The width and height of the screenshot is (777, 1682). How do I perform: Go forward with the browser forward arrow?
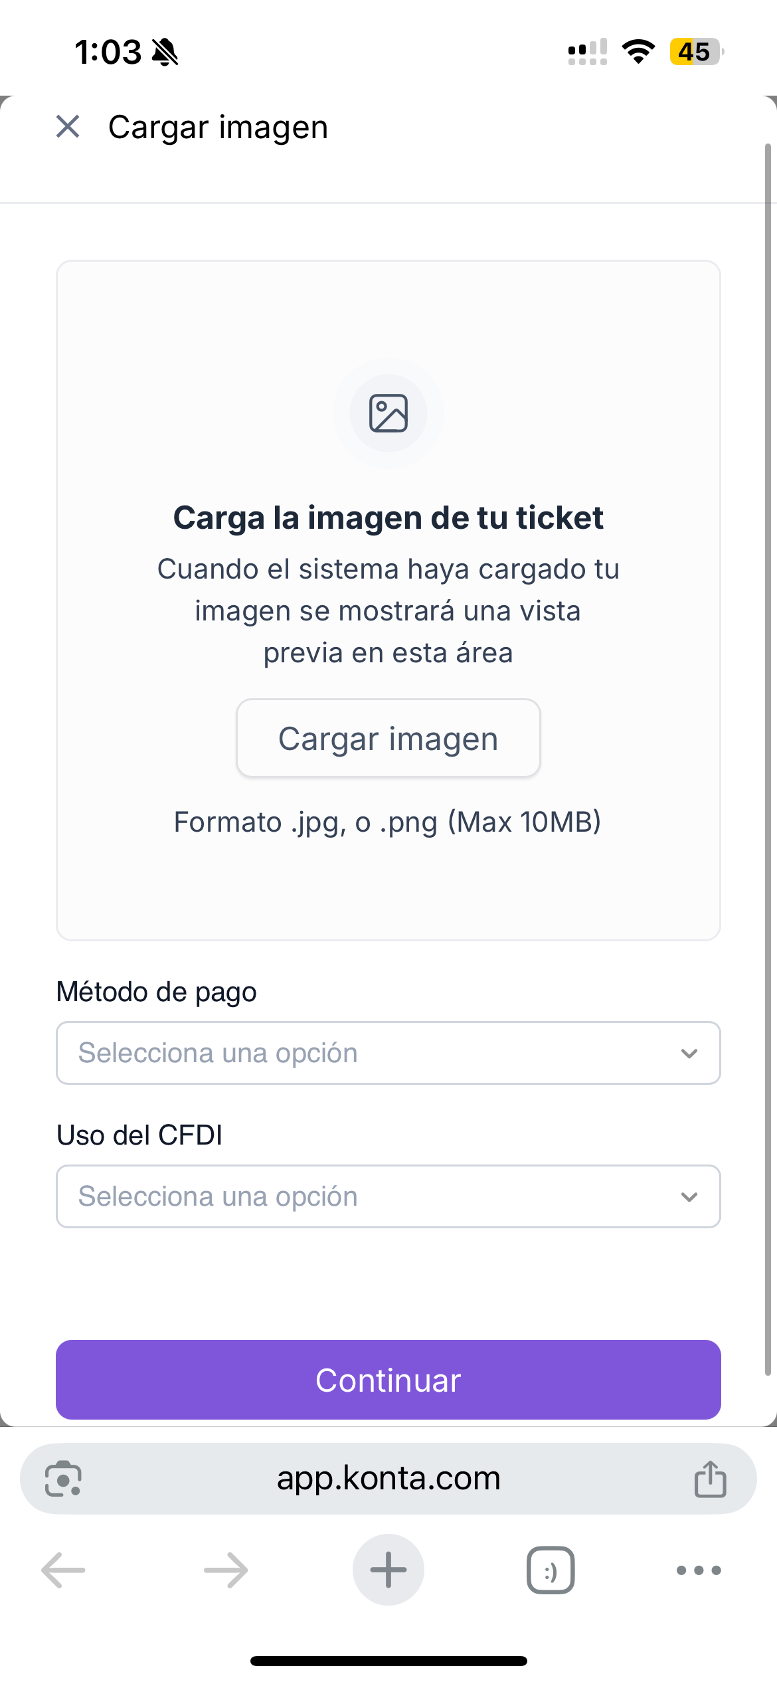[226, 1570]
